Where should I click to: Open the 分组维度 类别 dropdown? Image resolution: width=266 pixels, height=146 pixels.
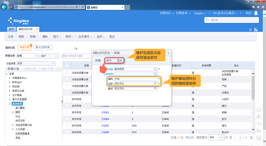[53, 63]
